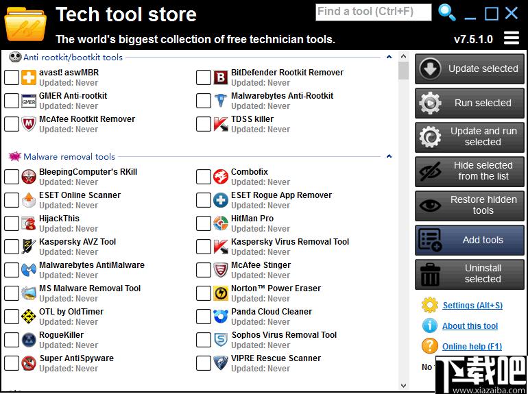Screen dimensions: 528x394
Task: Click the Run selected button
Action: (470, 103)
